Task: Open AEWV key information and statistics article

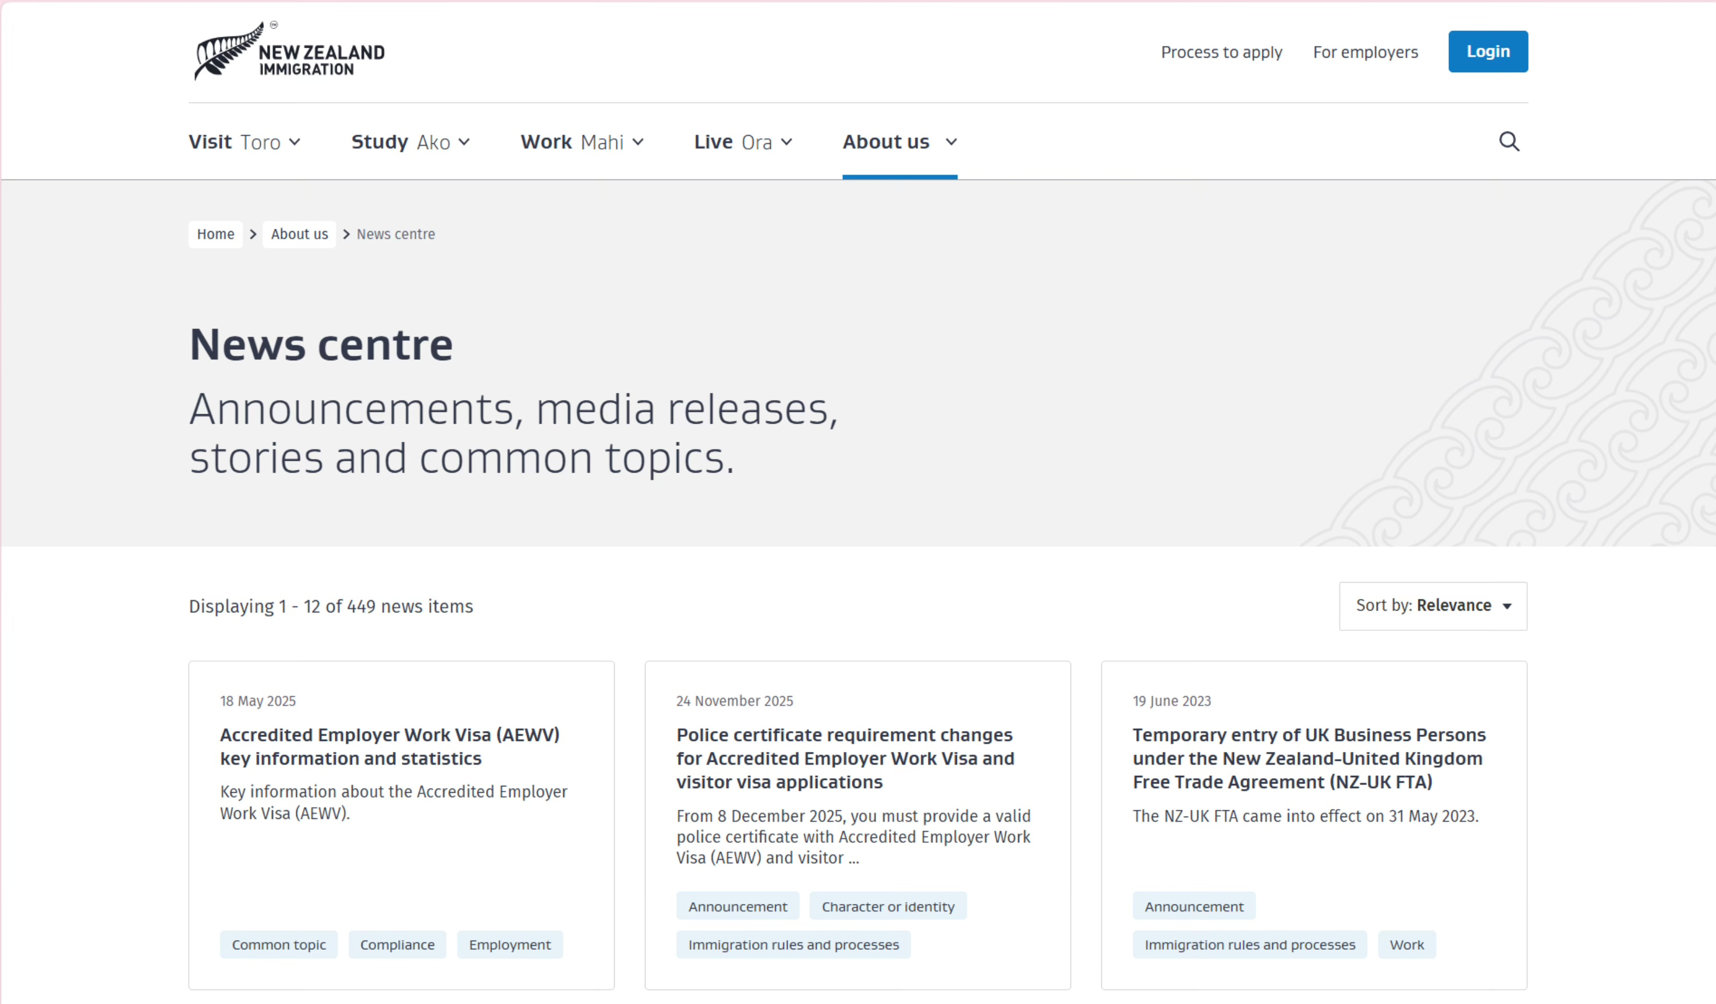Action: pos(389,746)
